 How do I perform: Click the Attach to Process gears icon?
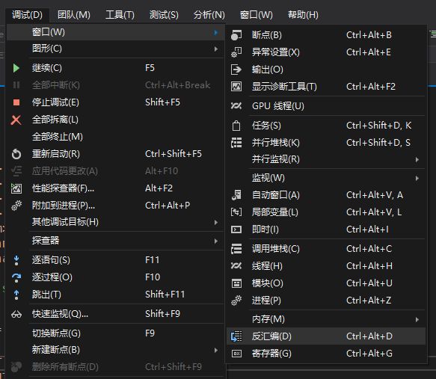click(x=16, y=206)
